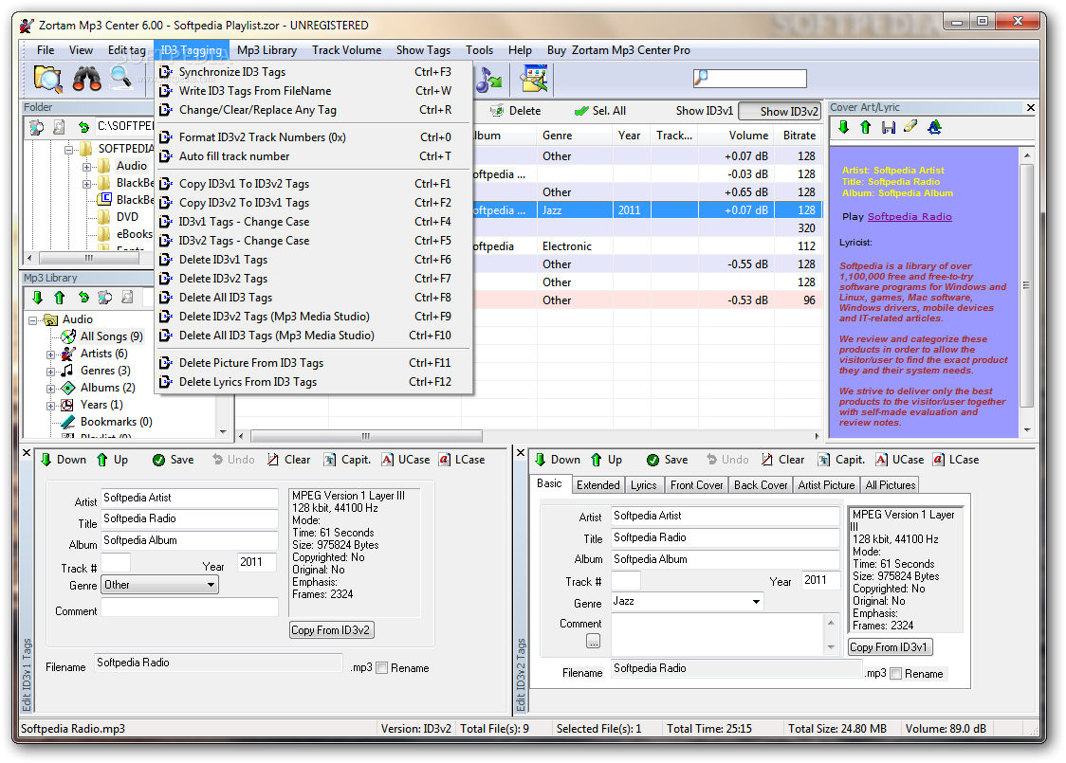Enable Rename checkbox in ID3v1 editor

pyautogui.click(x=382, y=668)
